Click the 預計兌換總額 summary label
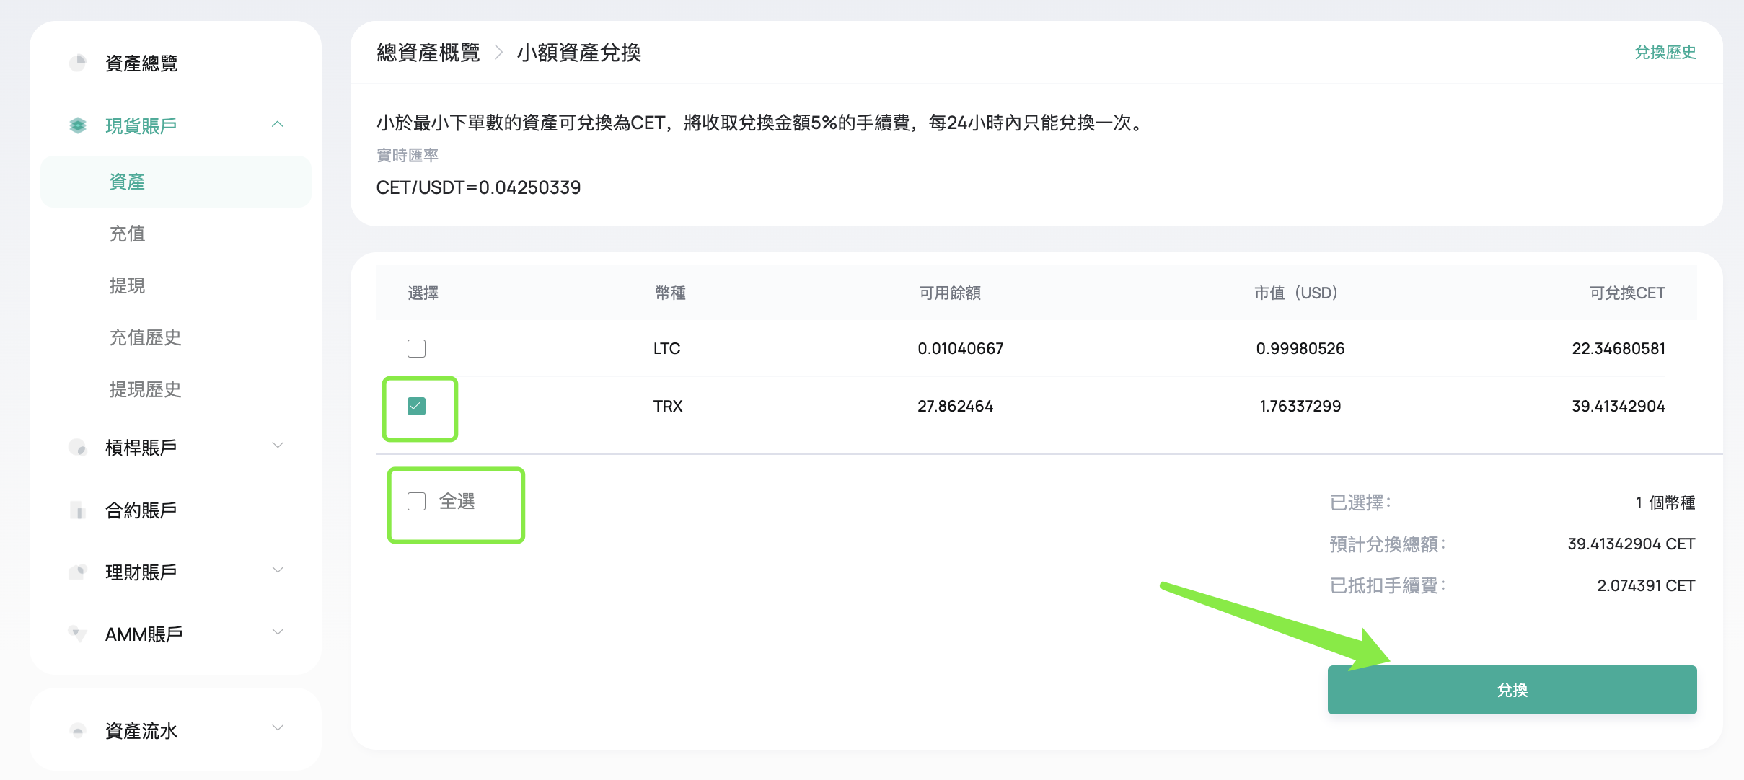 [1388, 544]
